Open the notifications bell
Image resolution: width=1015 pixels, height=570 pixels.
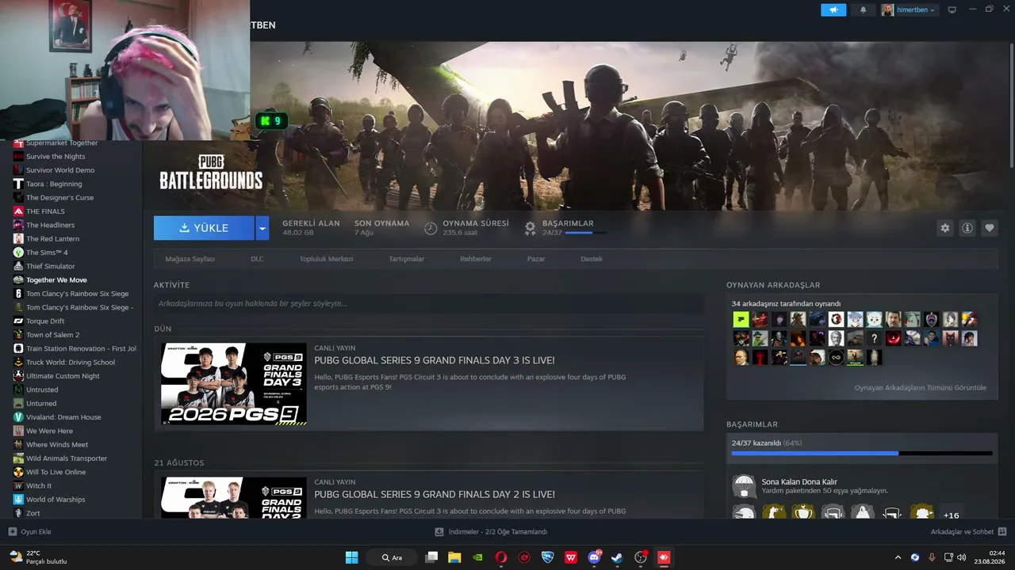click(x=863, y=9)
